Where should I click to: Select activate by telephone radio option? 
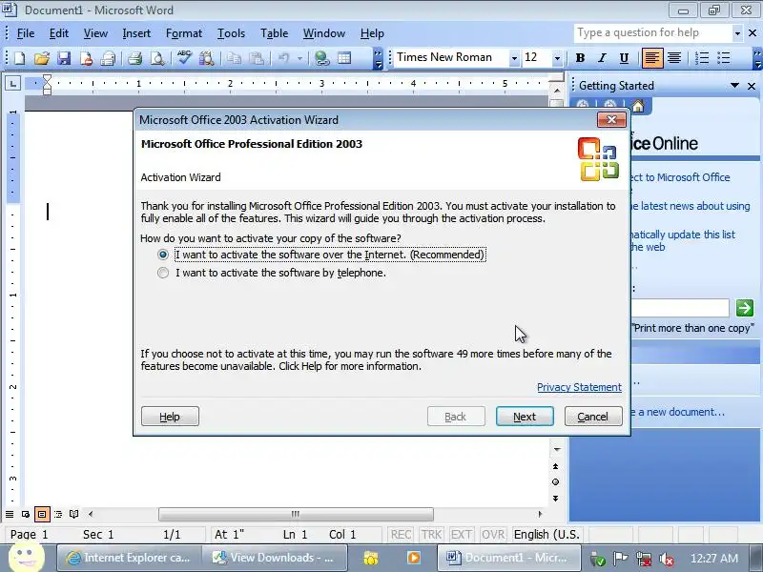(x=163, y=273)
